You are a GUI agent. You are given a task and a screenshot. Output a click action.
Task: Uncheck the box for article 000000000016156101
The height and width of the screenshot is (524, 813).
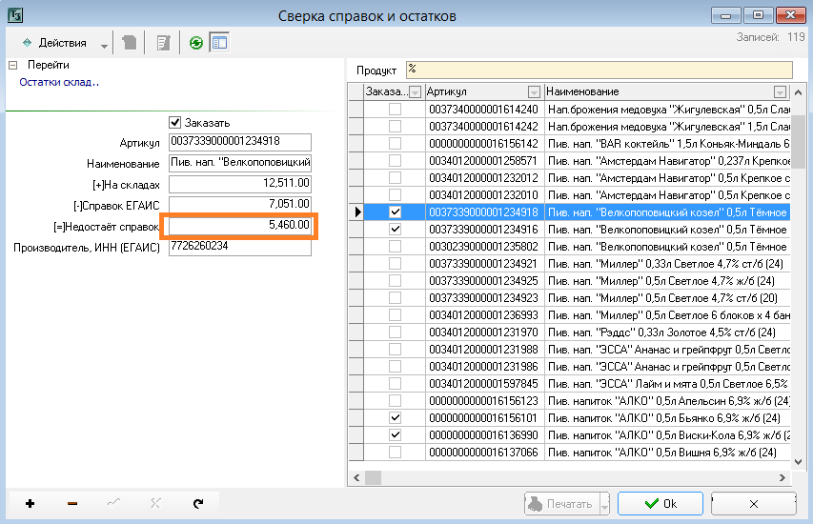click(396, 417)
